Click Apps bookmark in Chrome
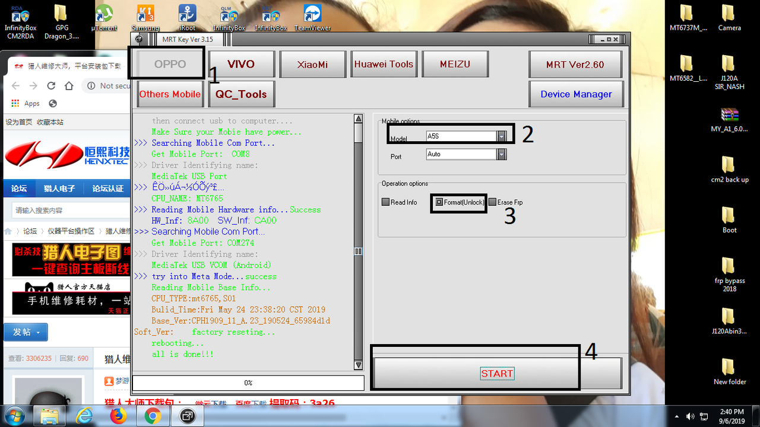This screenshot has height=427, width=760. [x=26, y=103]
